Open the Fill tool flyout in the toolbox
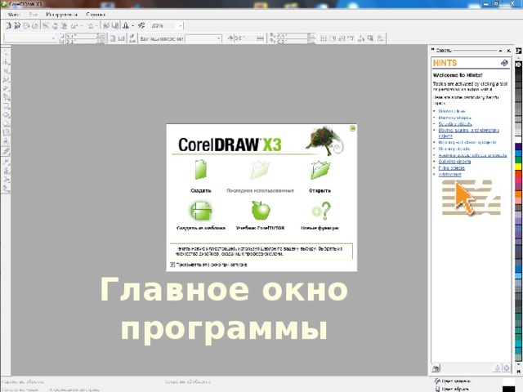This screenshot has width=523, height=392. [6, 180]
